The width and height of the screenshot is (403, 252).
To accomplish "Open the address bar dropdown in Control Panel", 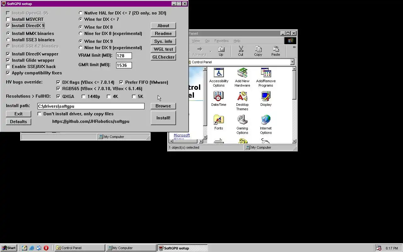I will pos(292,62).
